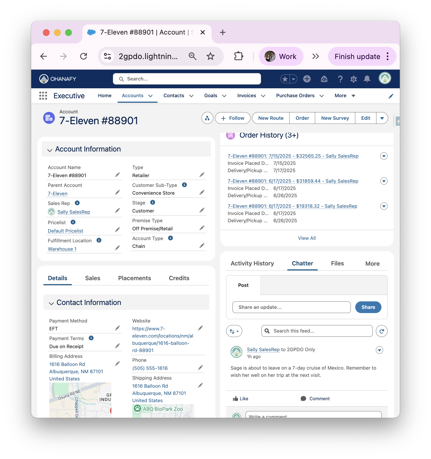This screenshot has width=431, height=459.
Task: Collapse the Account Information section
Action: pyautogui.click(x=50, y=150)
